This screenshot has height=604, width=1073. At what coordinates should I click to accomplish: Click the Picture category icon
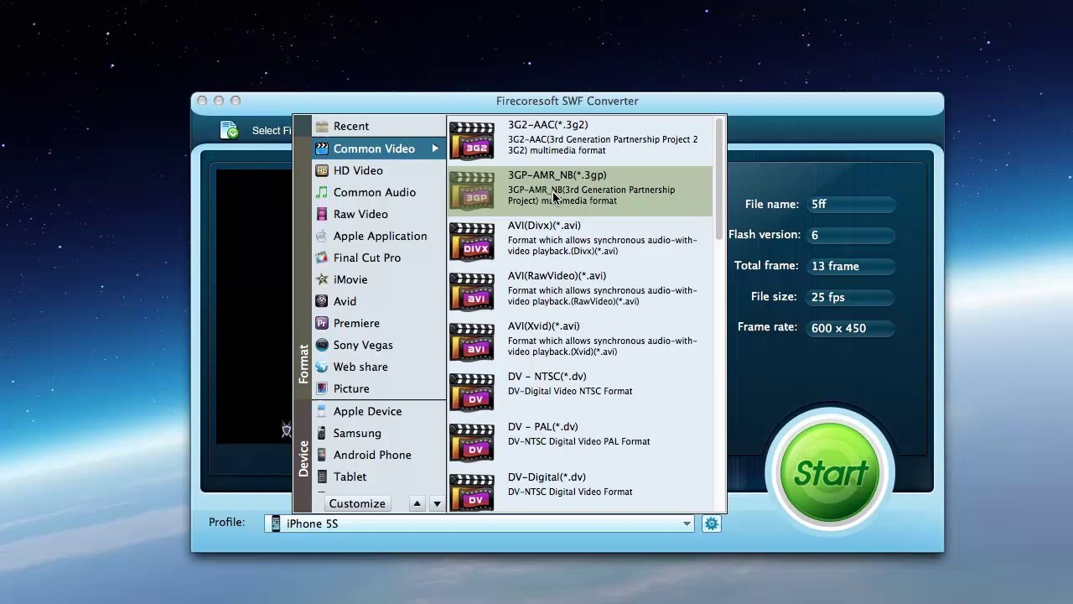(x=321, y=388)
